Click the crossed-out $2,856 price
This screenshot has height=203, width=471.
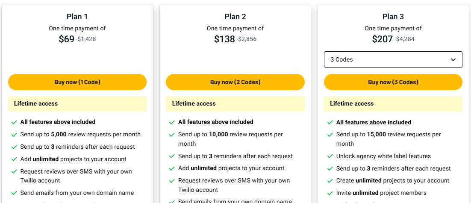(247, 39)
